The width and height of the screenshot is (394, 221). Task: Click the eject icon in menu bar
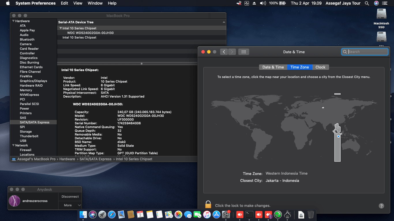(254, 3)
